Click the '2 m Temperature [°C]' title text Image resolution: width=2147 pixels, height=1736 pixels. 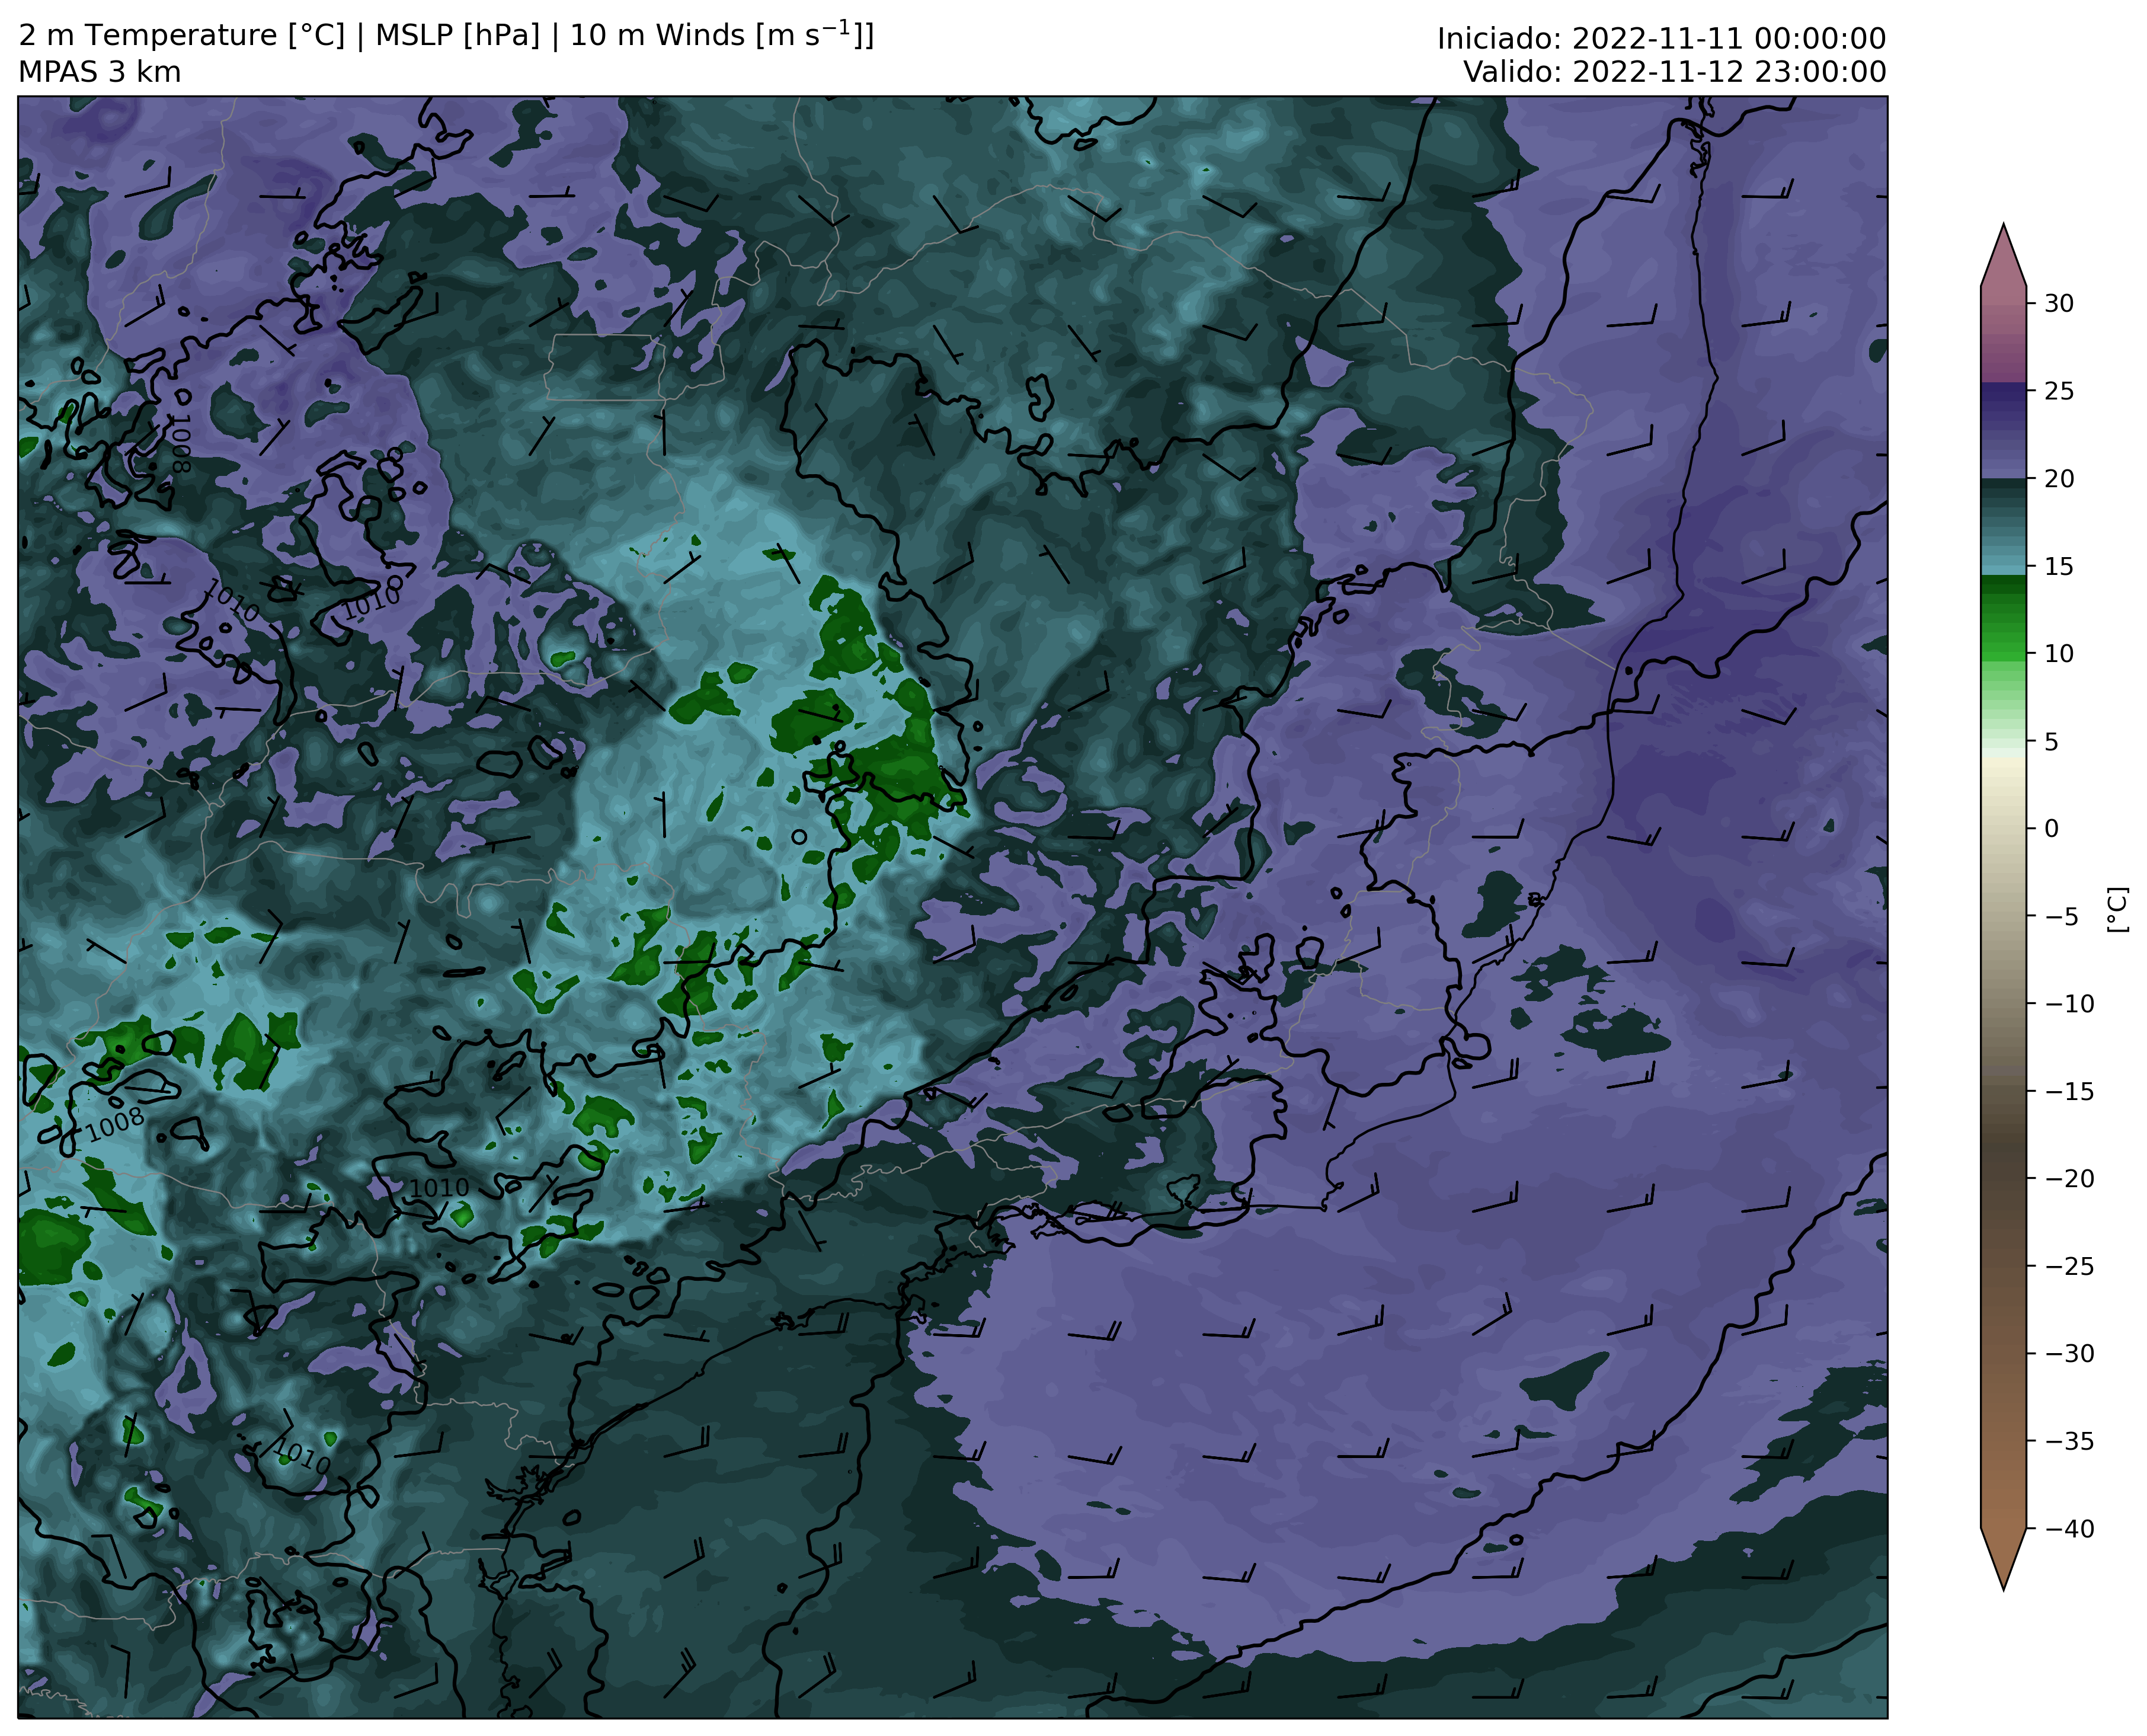(x=182, y=36)
